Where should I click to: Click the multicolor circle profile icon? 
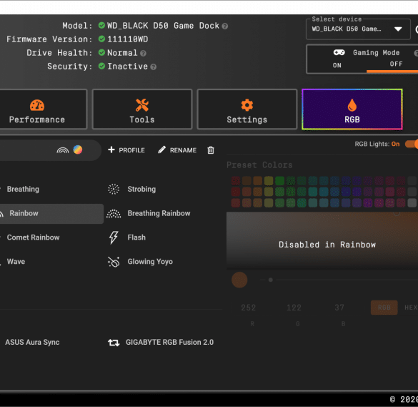[x=78, y=149]
